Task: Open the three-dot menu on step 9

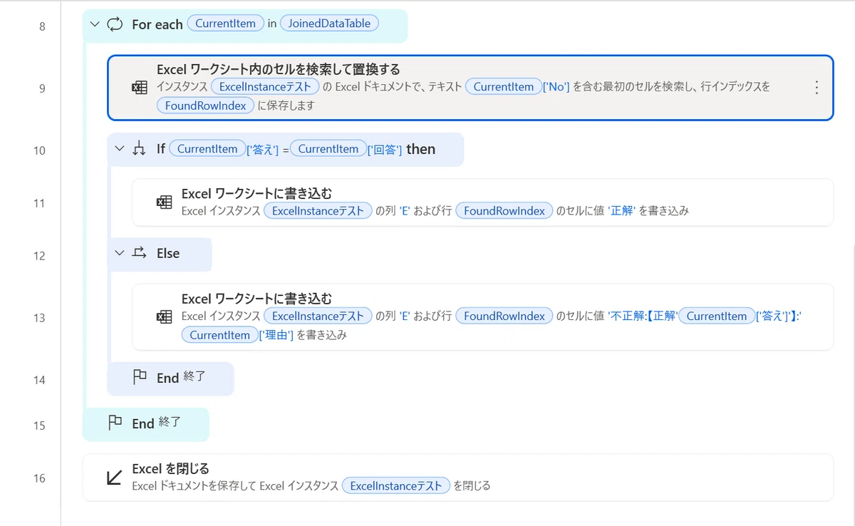Action: click(x=817, y=88)
